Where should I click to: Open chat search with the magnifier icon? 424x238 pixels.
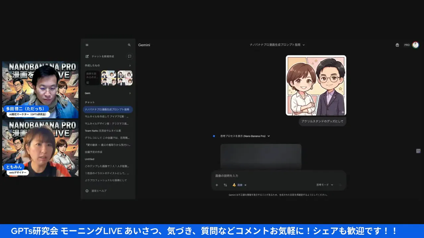coord(129,45)
